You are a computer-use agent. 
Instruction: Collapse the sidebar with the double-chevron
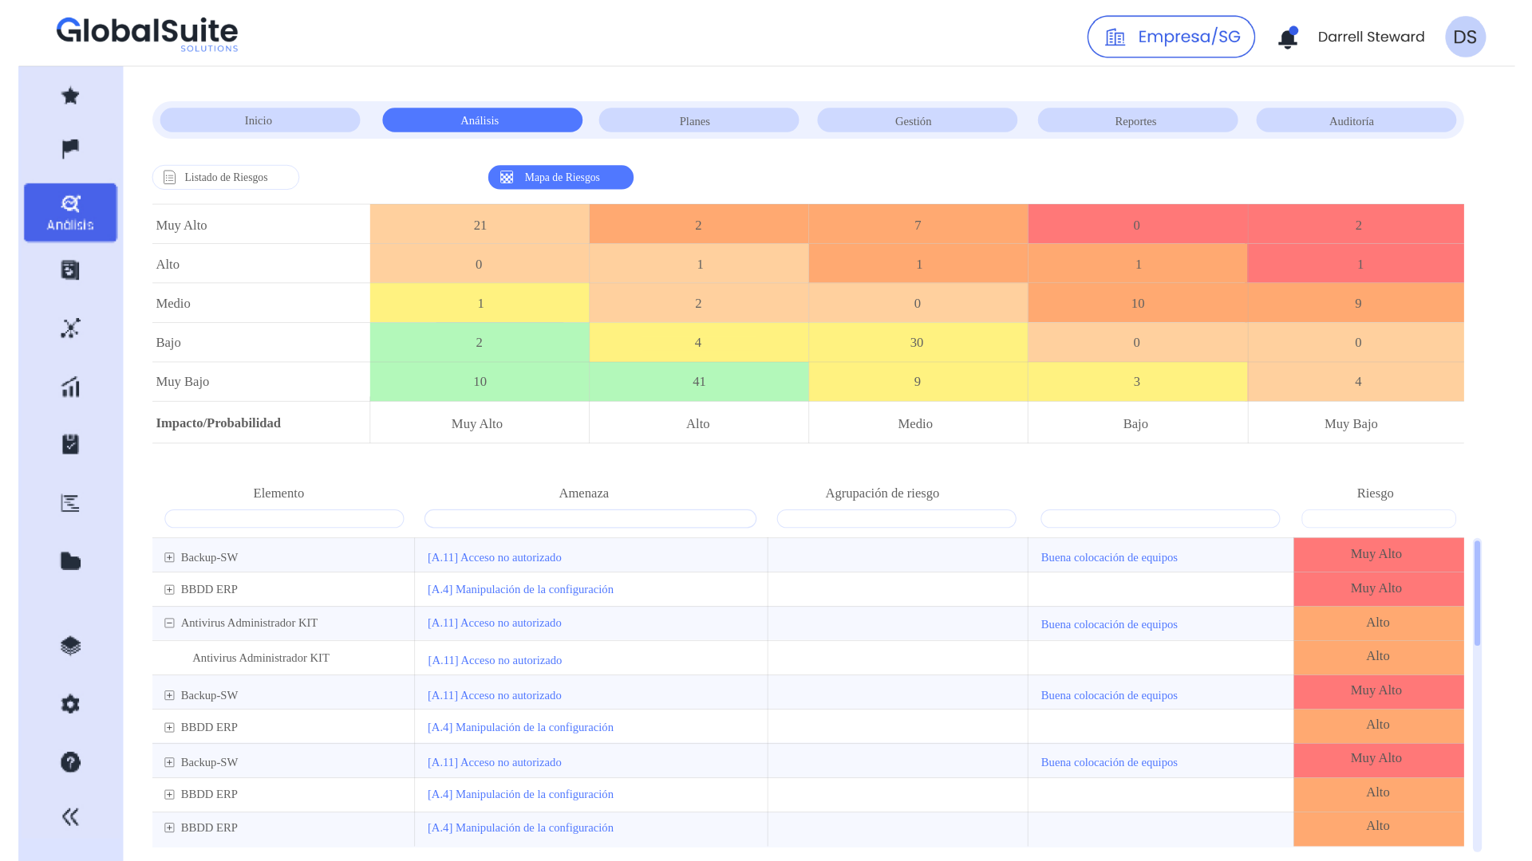pyautogui.click(x=70, y=816)
